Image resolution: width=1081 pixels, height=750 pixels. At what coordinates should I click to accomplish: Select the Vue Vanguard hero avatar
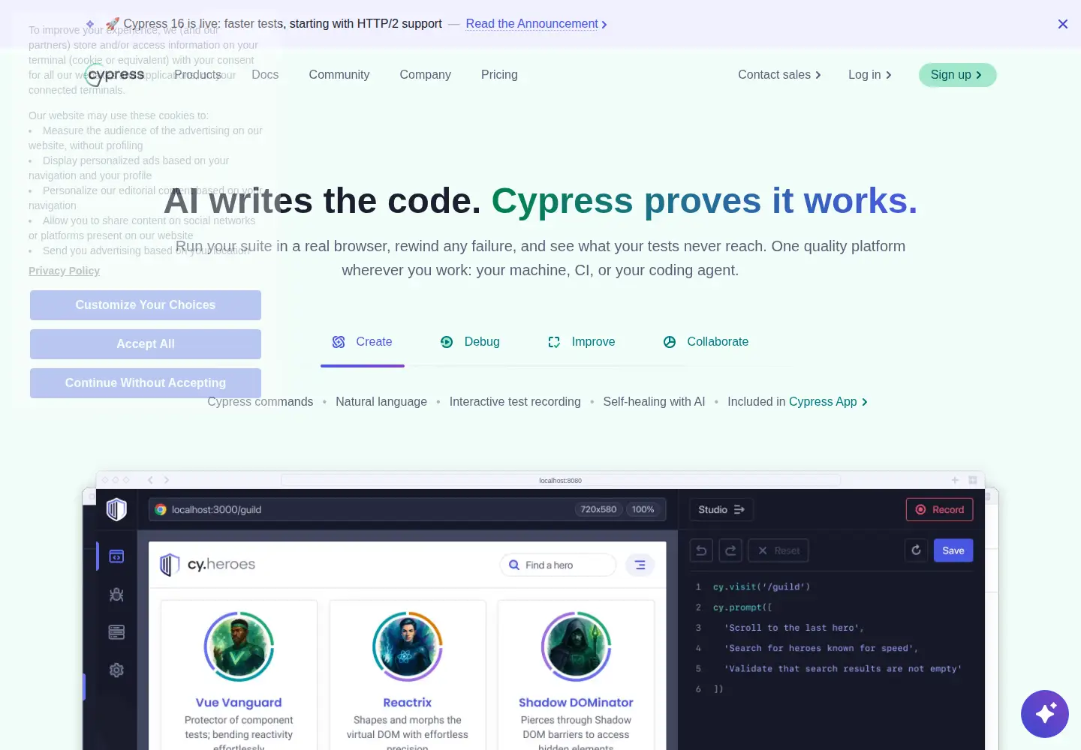coord(239,646)
